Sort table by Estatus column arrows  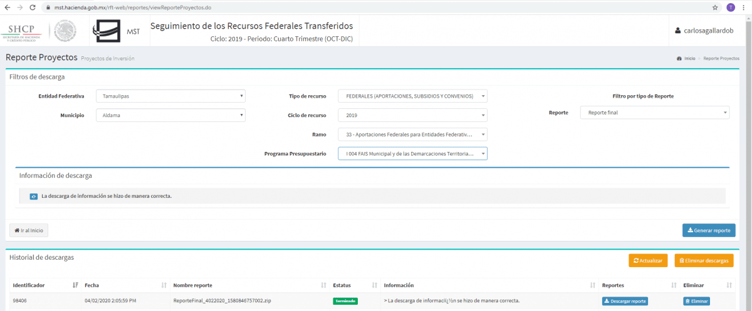coord(374,285)
